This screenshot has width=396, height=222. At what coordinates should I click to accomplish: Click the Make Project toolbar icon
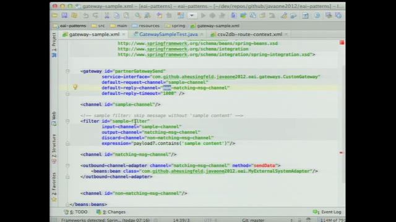(x=181, y=15)
